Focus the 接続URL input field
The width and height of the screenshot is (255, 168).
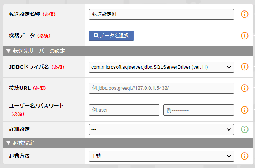point(161,88)
